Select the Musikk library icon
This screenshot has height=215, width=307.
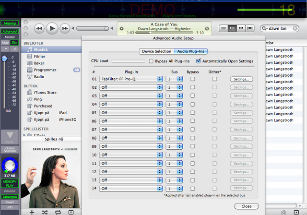click(30, 49)
